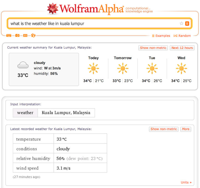Click Tomorrow's low 23°C value

coord(128,81)
